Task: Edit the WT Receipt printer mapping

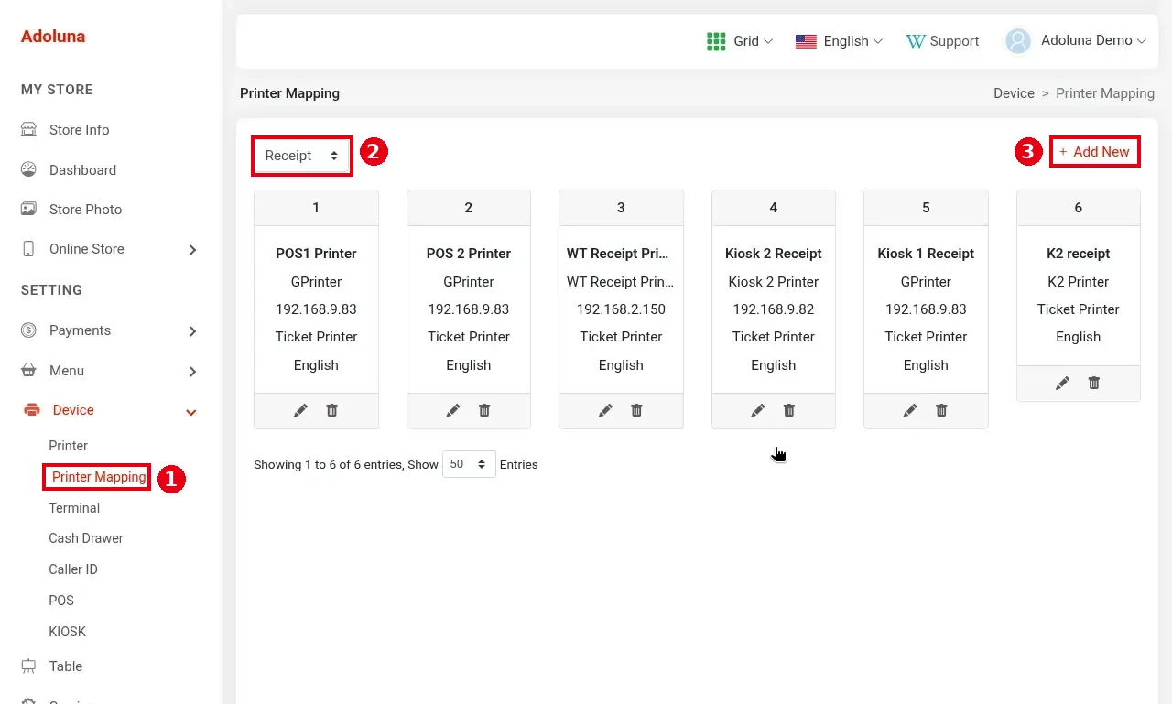Action: click(x=605, y=411)
